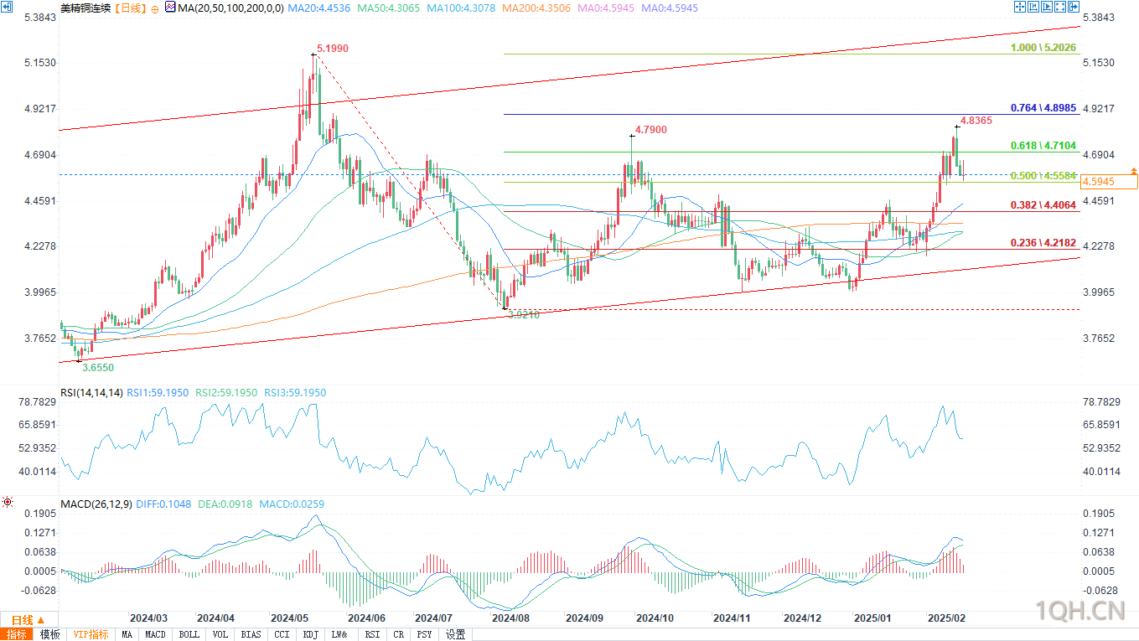Click the DEA:0.0918 value label

[224, 504]
